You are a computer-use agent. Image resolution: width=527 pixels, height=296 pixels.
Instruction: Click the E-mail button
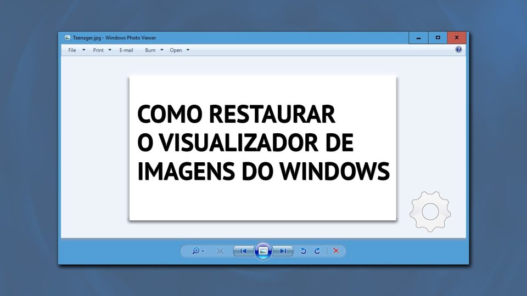pyautogui.click(x=126, y=50)
